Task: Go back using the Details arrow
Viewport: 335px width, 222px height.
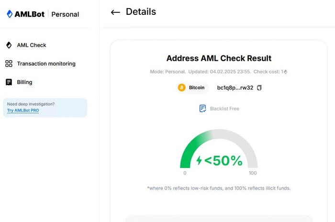Action: pos(115,12)
